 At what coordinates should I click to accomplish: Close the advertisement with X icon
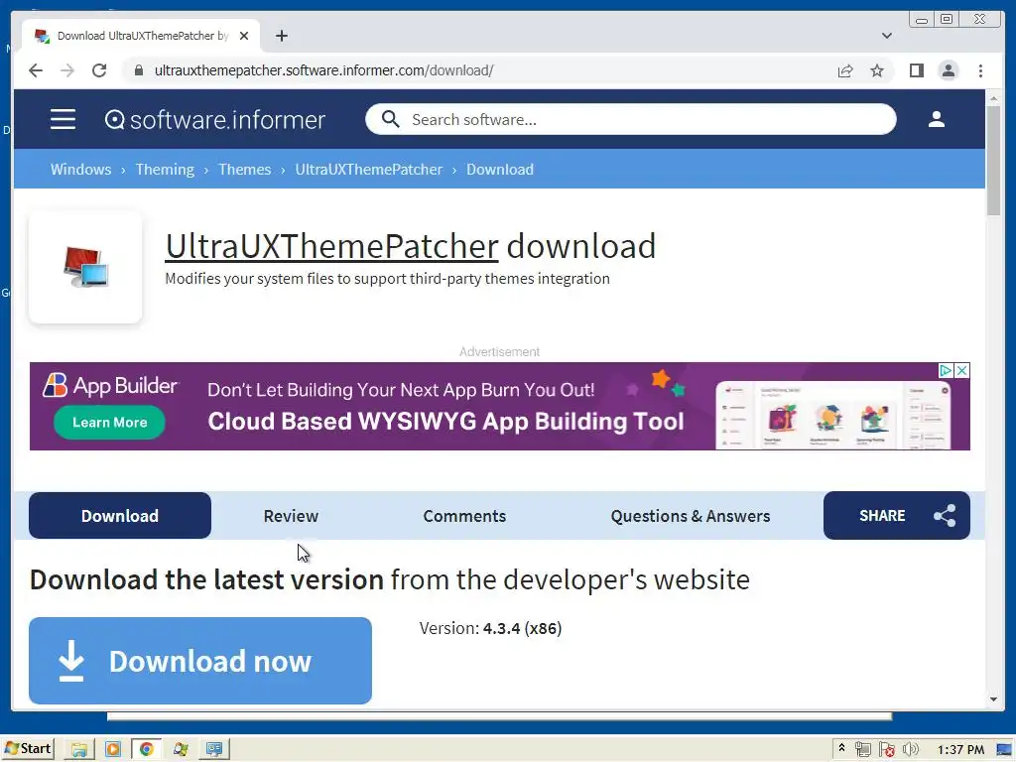(962, 371)
